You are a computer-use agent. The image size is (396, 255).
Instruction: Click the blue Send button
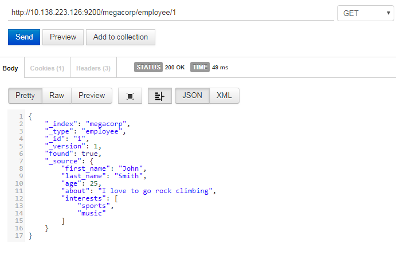(24, 37)
